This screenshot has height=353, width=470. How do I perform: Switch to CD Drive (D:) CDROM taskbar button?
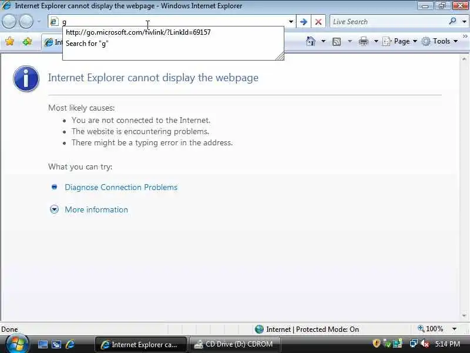[236, 344]
